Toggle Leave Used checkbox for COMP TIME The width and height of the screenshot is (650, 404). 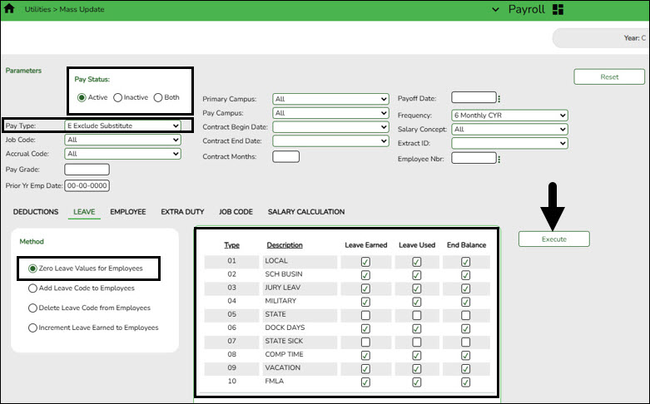tap(417, 355)
